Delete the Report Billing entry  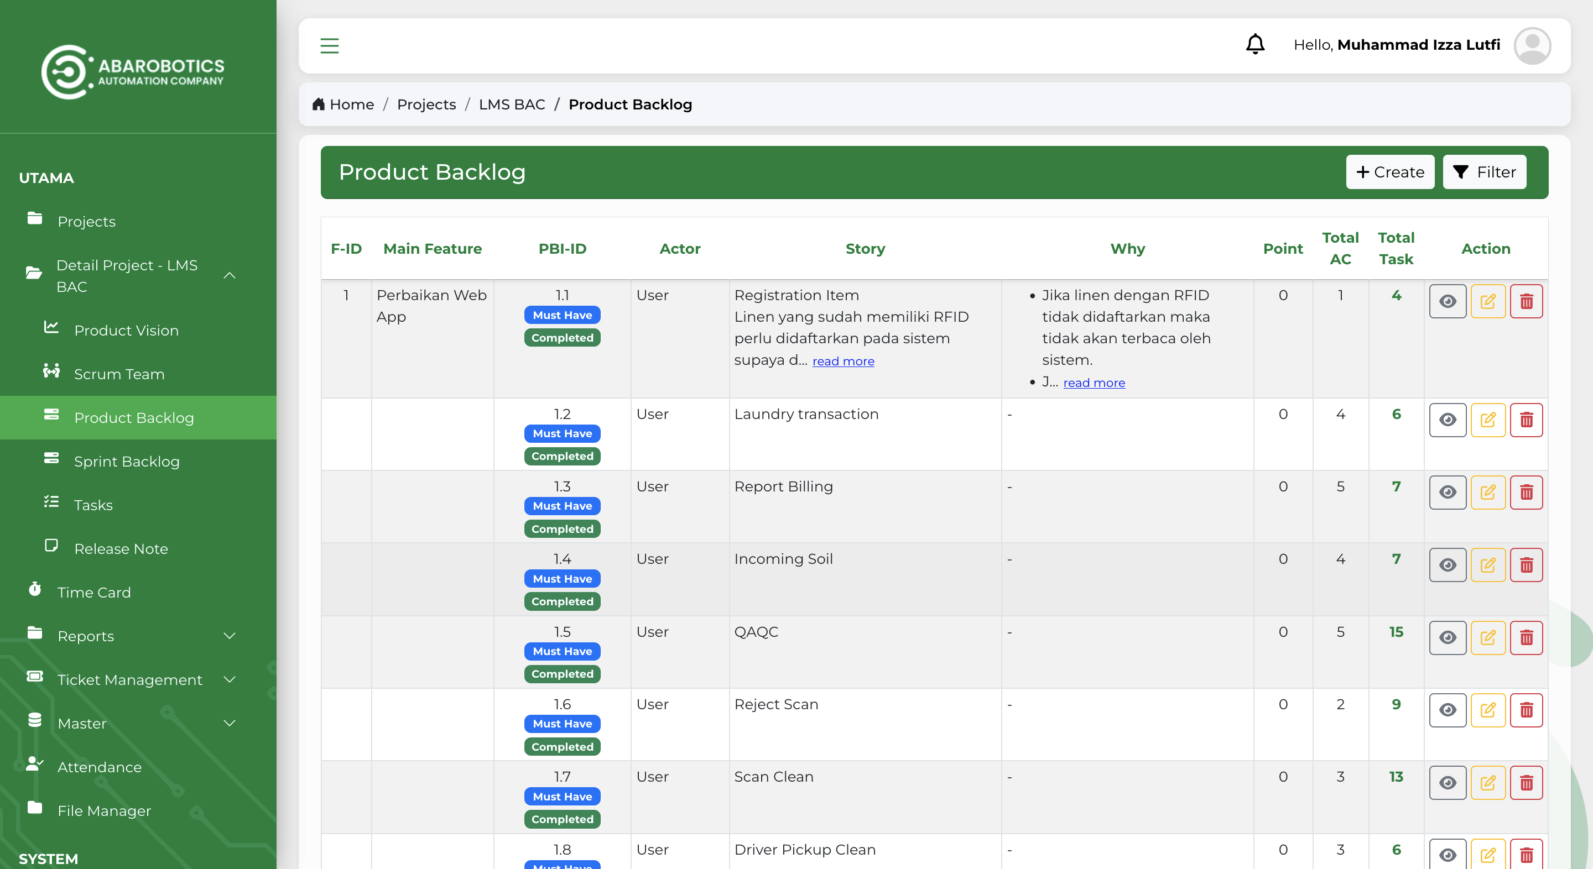point(1526,493)
